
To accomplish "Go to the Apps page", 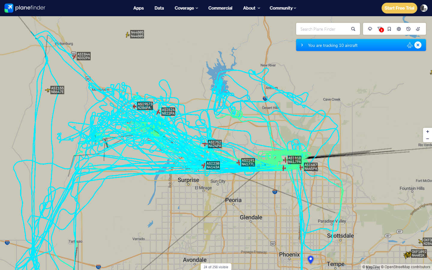I will point(139,8).
